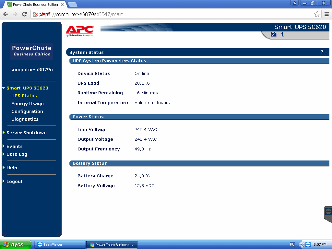Click the Runtime Remaining label
Image resolution: width=332 pixels, height=249 pixels.
100,93
